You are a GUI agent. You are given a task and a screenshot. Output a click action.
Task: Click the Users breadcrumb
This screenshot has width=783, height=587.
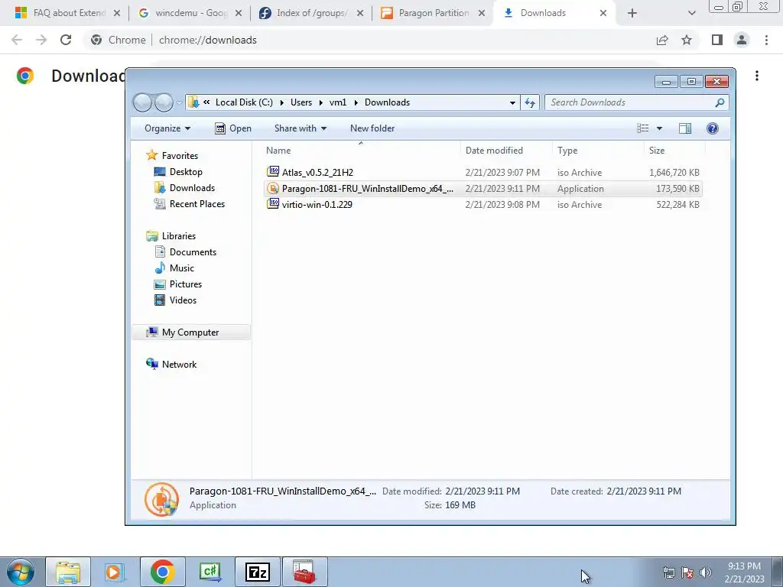coord(301,102)
